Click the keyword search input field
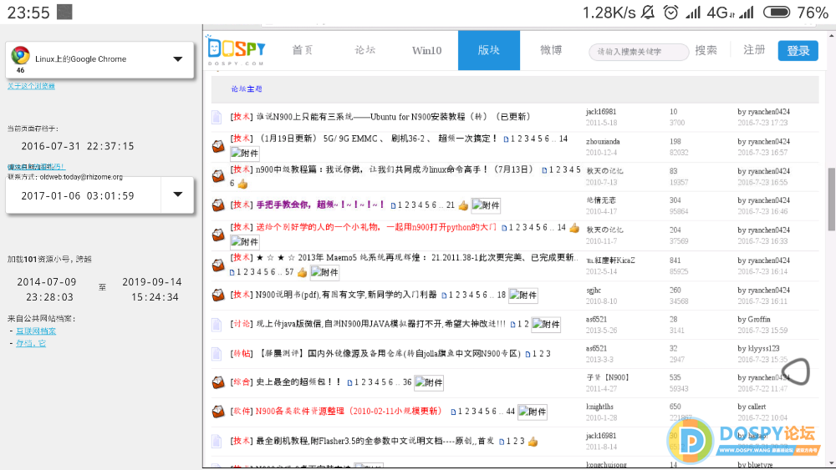 pyautogui.click(x=637, y=52)
